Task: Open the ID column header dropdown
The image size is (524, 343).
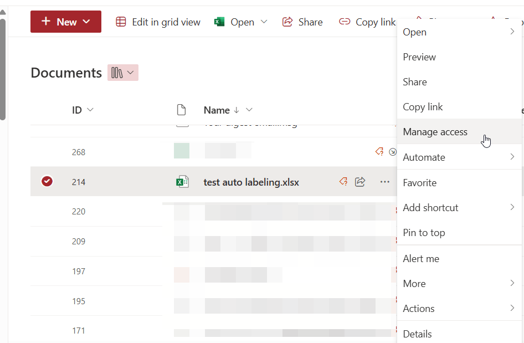Action: (90, 110)
